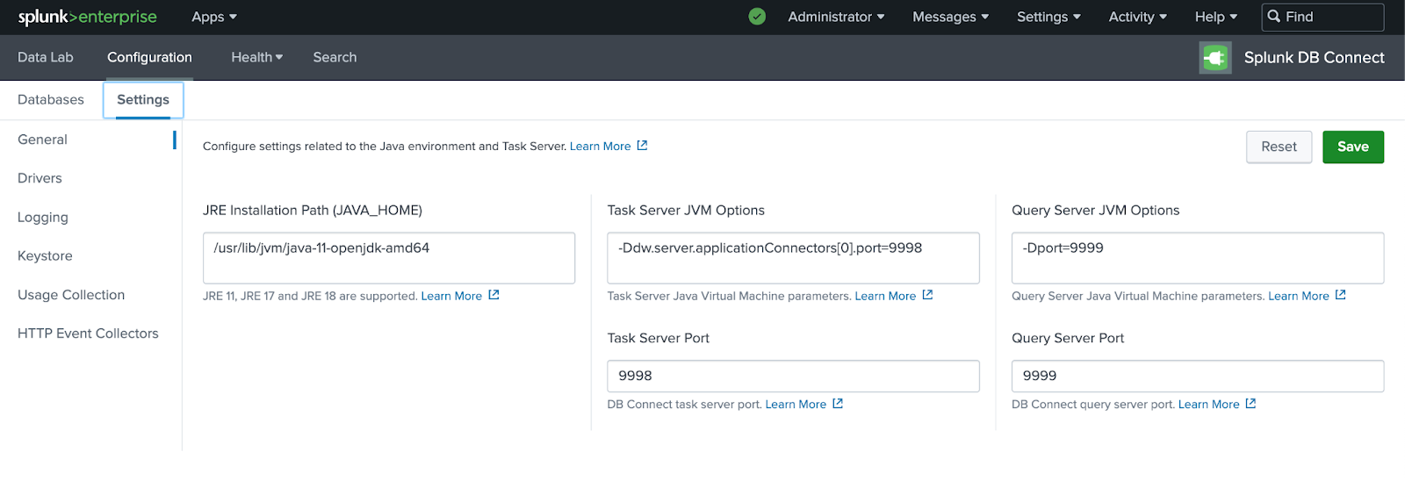Click the Splunk Enterprise logo
Image resolution: width=1405 pixels, height=481 pixels.
pyautogui.click(x=87, y=17)
